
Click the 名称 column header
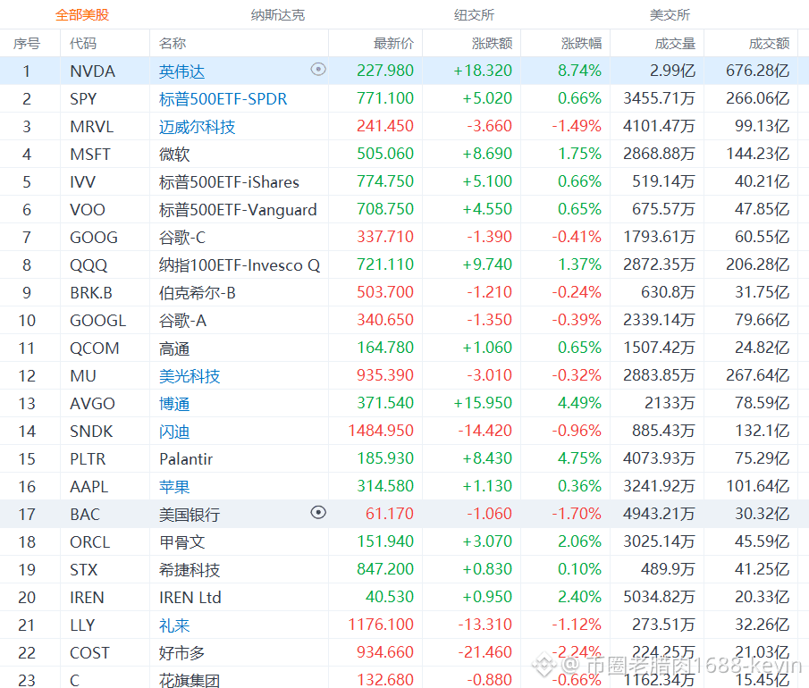point(173,43)
